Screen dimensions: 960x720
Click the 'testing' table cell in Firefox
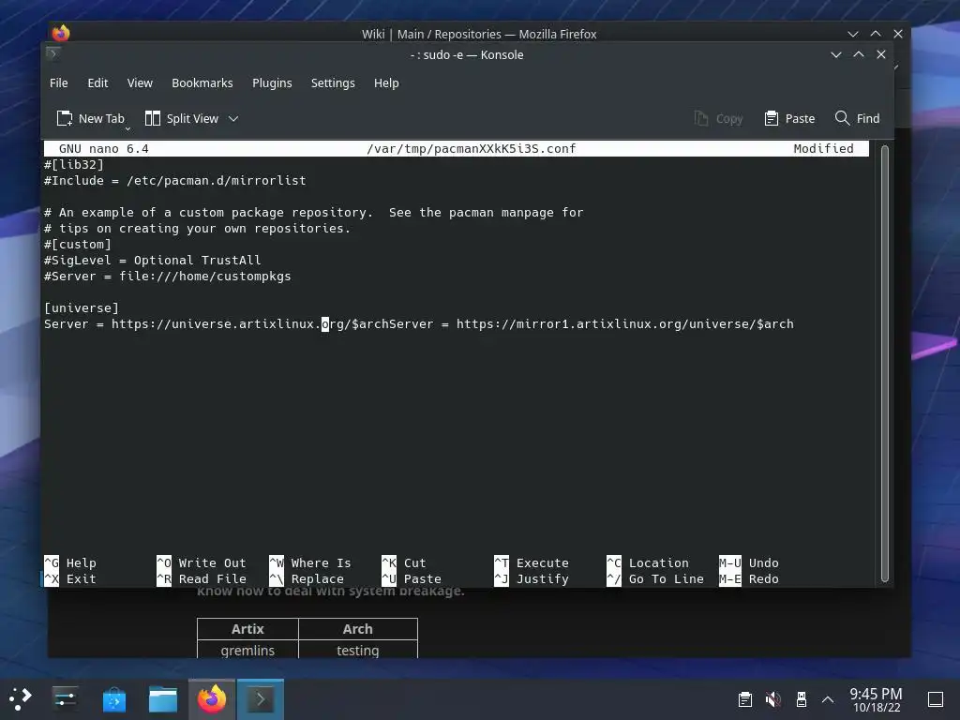pos(357,651)
